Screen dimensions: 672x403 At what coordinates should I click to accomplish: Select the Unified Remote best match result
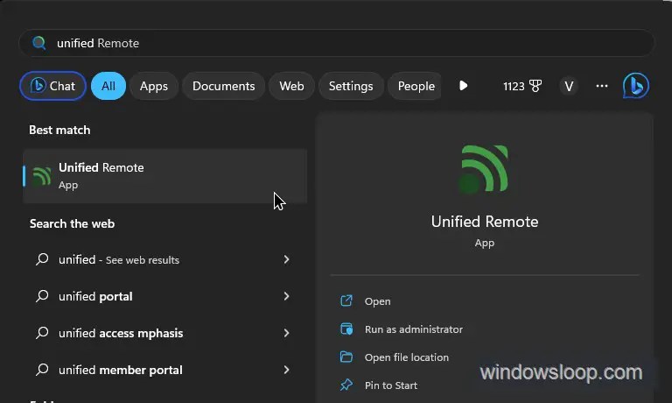tap(164, 175)
